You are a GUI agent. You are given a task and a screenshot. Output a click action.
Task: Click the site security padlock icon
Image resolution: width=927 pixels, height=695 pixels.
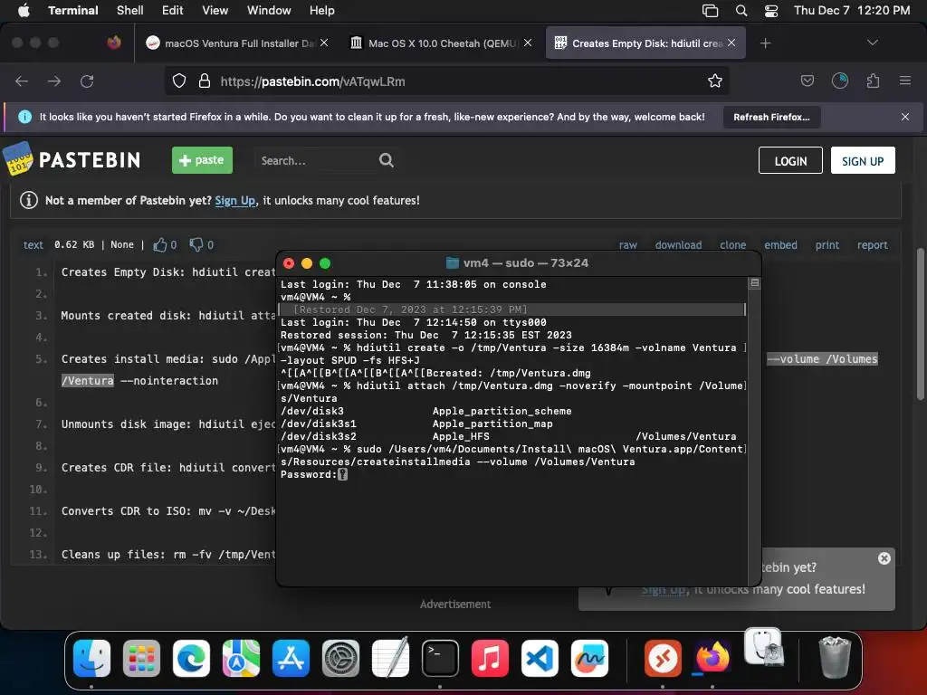pyautogui.click(x=205, y=81)
